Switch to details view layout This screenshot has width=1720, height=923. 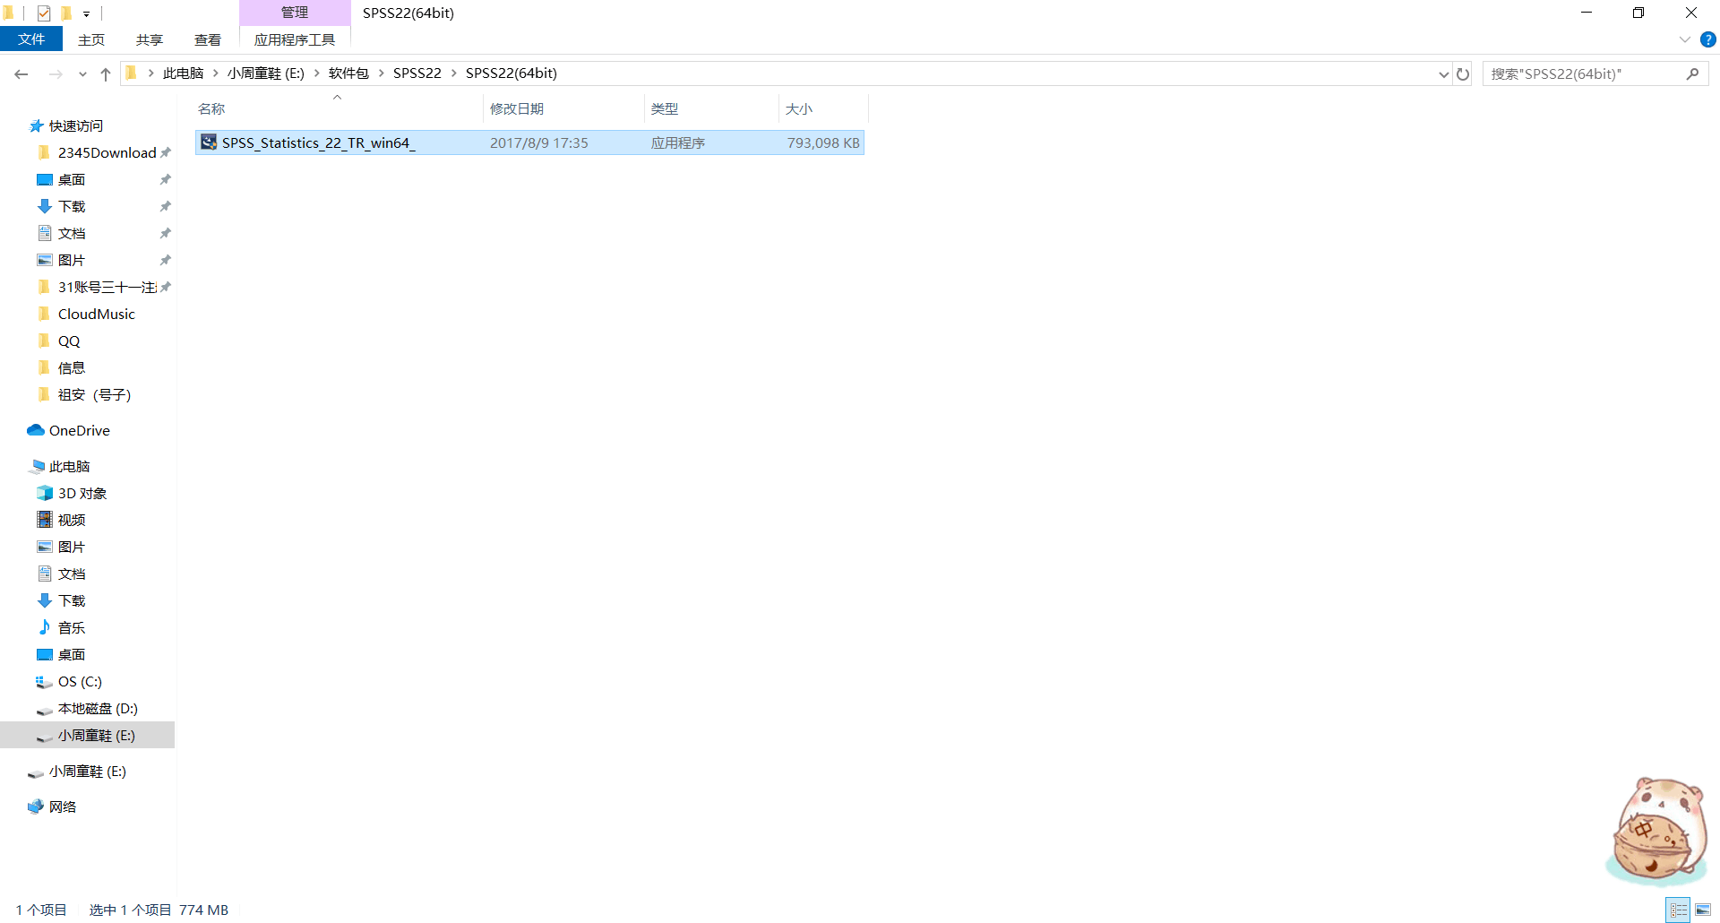pos(1679,910)
